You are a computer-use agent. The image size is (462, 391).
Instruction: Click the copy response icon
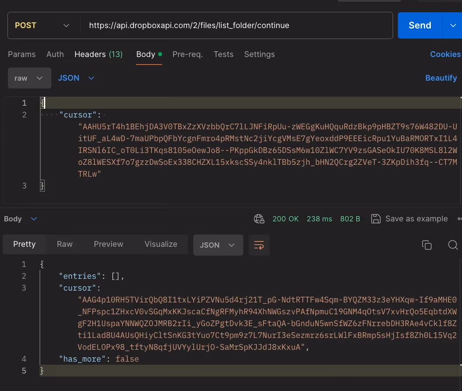pyautogui.click(x=426, y=245)
